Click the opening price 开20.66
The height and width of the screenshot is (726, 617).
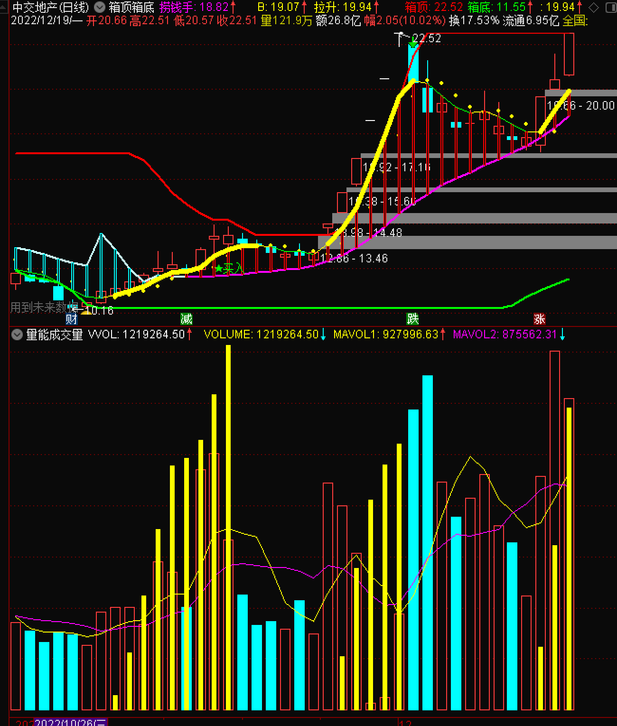(107, 20)
